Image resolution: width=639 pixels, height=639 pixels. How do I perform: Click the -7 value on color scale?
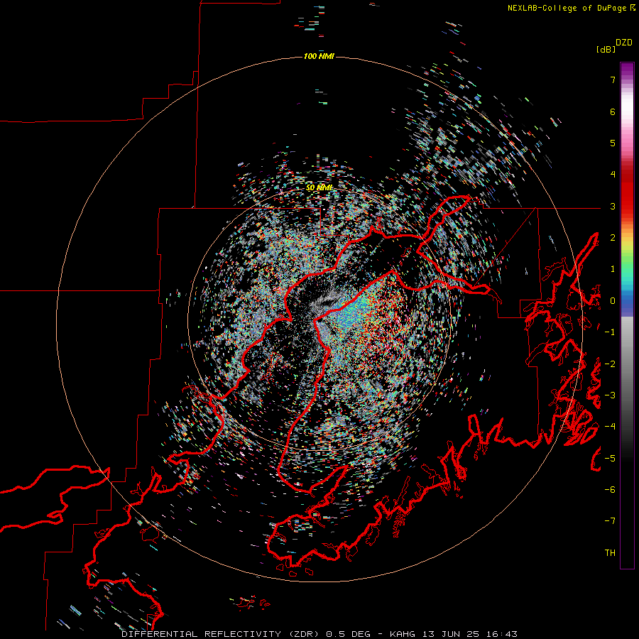click(x=610, y=521)
